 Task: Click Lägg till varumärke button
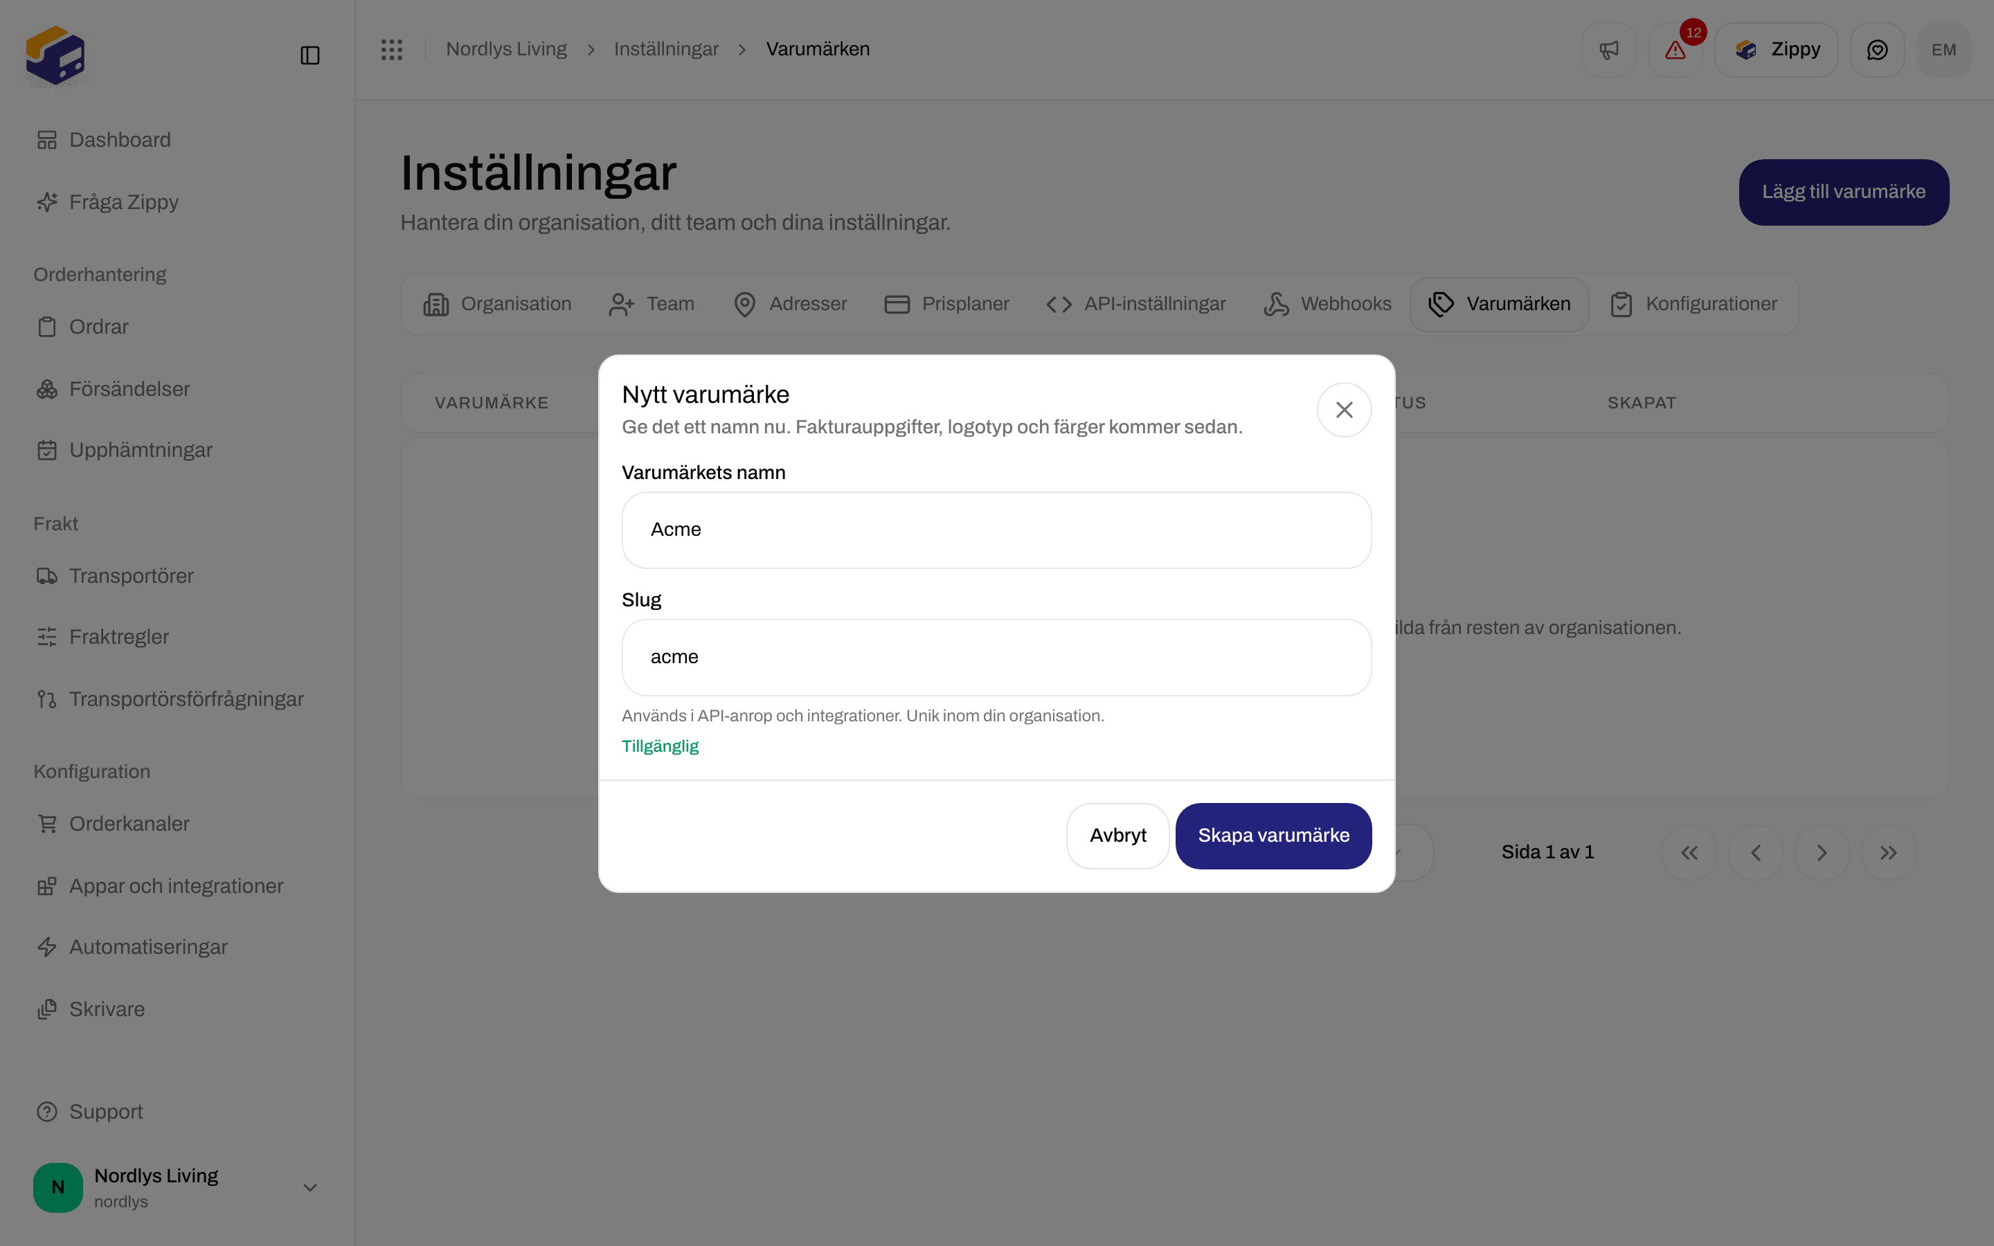[x=1843, y=192]
